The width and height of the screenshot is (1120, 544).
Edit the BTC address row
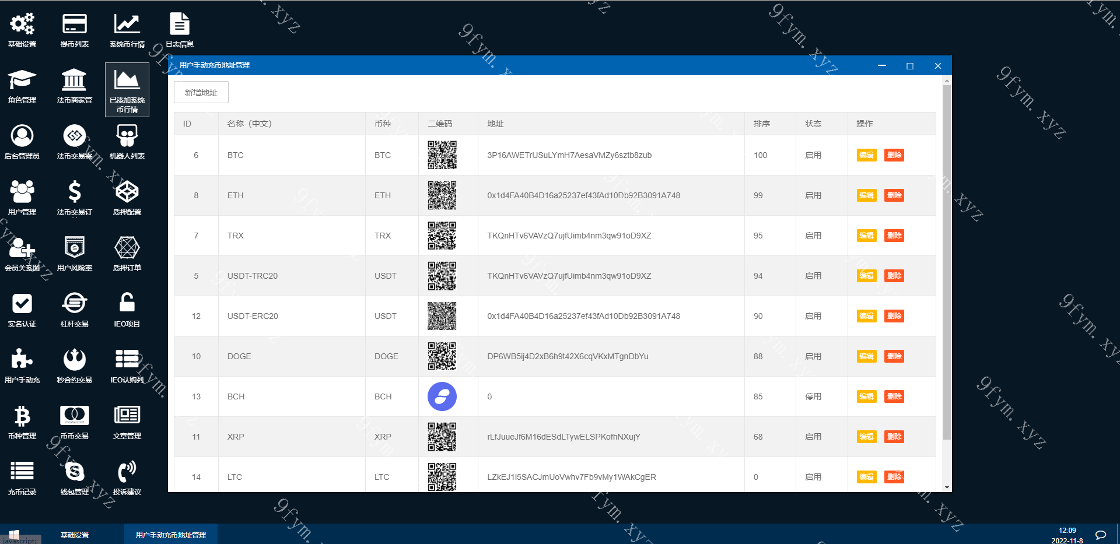(866, 155)
